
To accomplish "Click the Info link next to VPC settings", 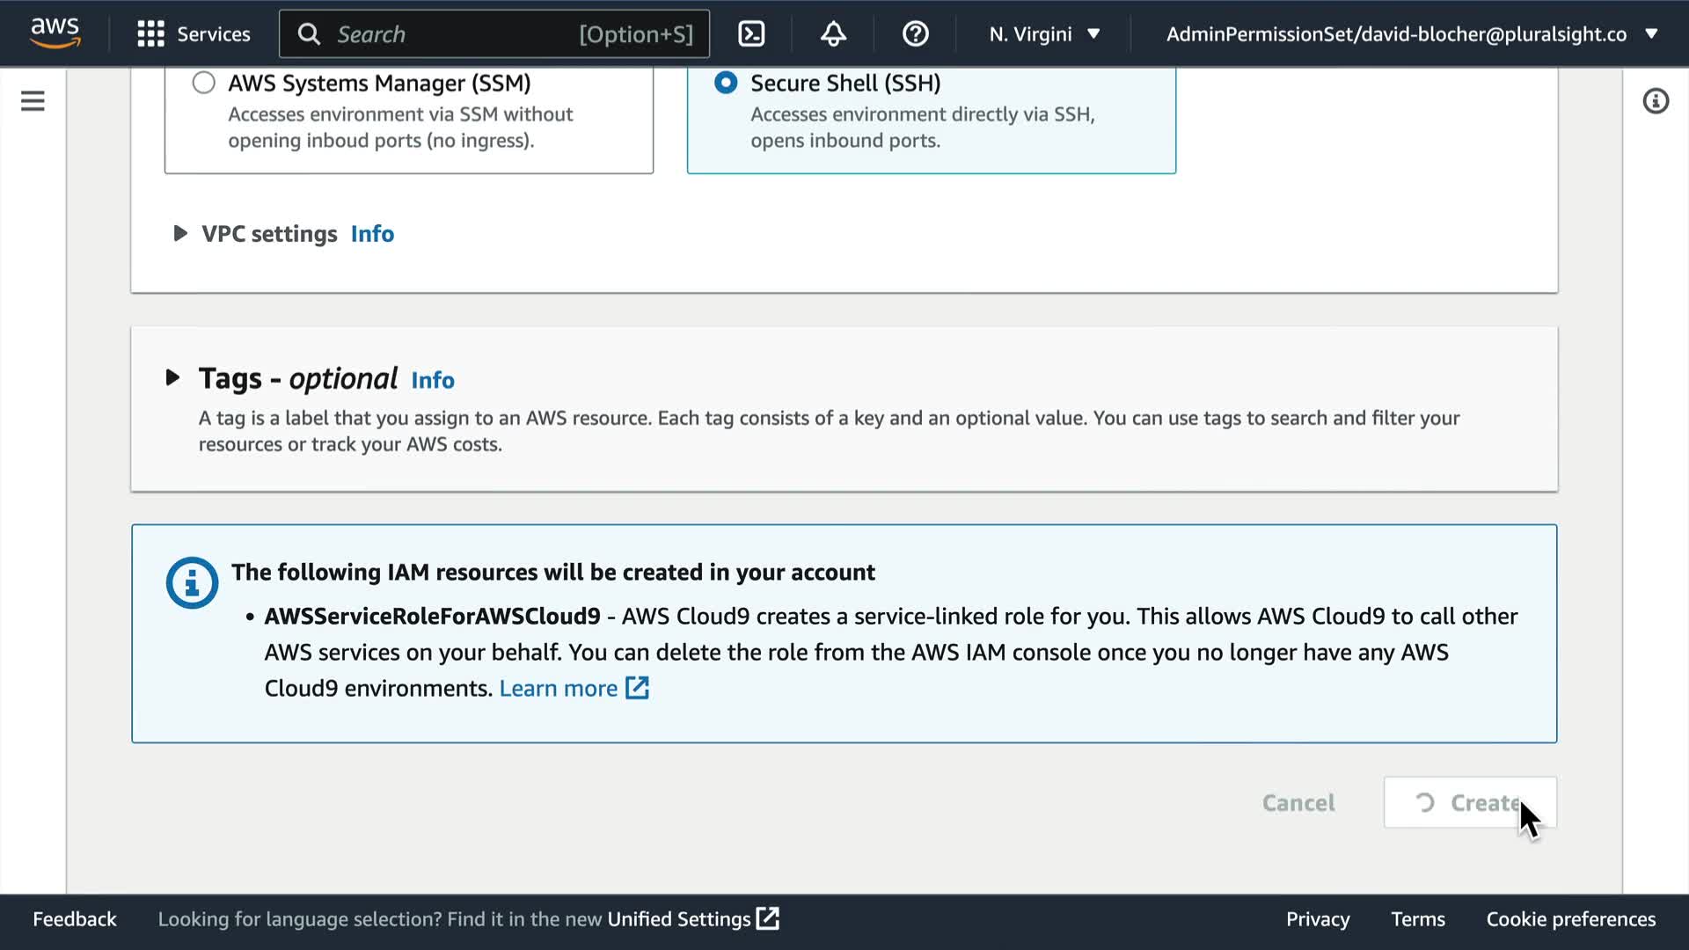I will pos(372,234).
